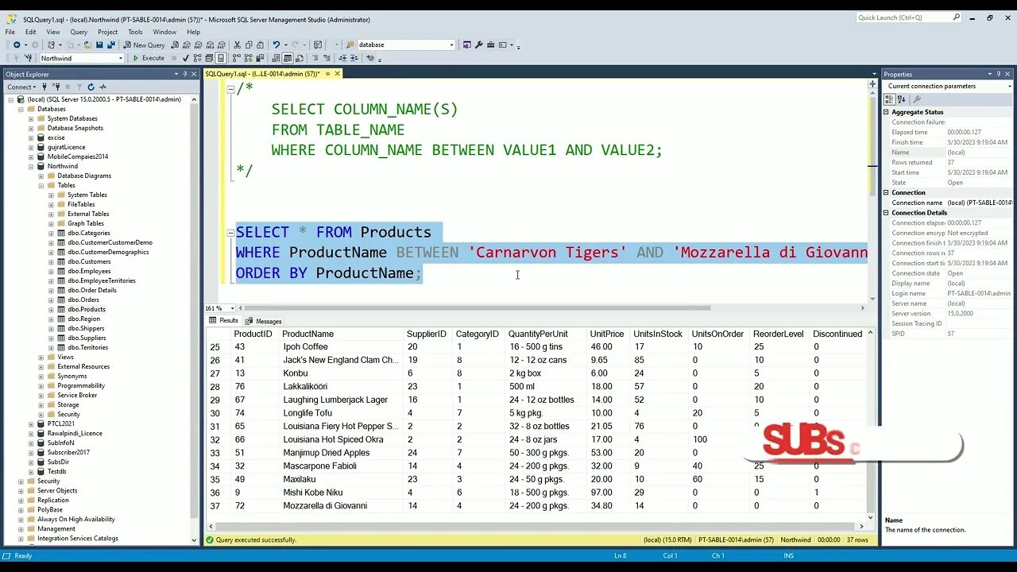Open the Connect dropdown in Object Explorer

point(21,87)
